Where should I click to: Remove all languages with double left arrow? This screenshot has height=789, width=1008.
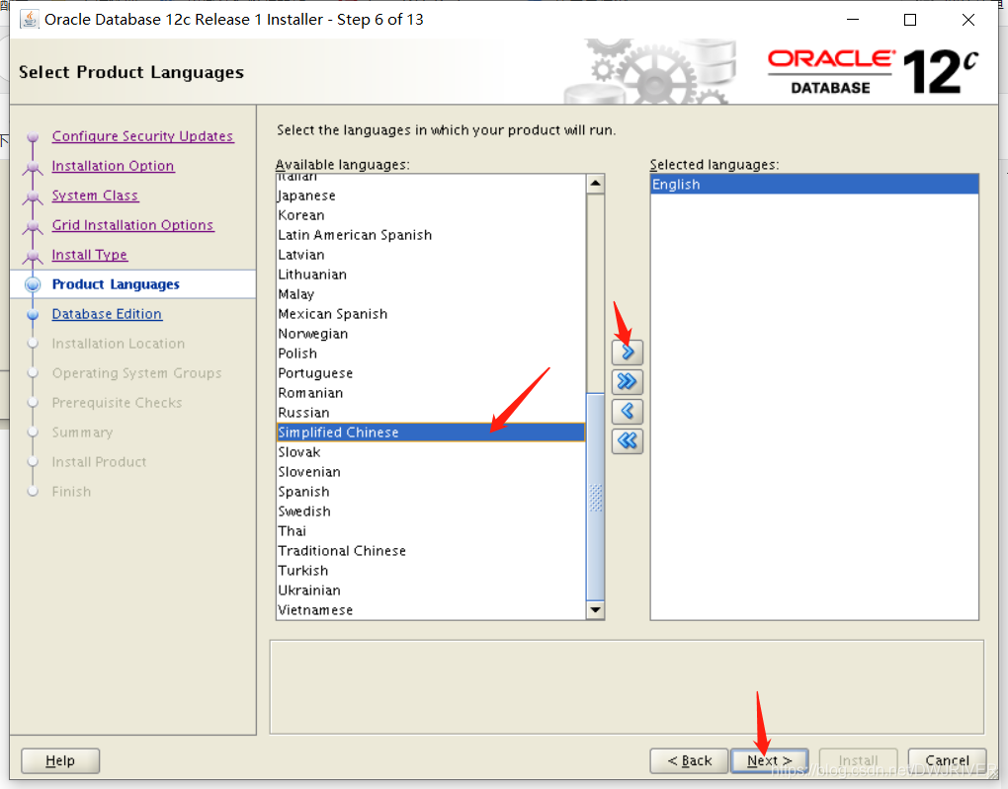pyautogui.click(x=627, y=440)
